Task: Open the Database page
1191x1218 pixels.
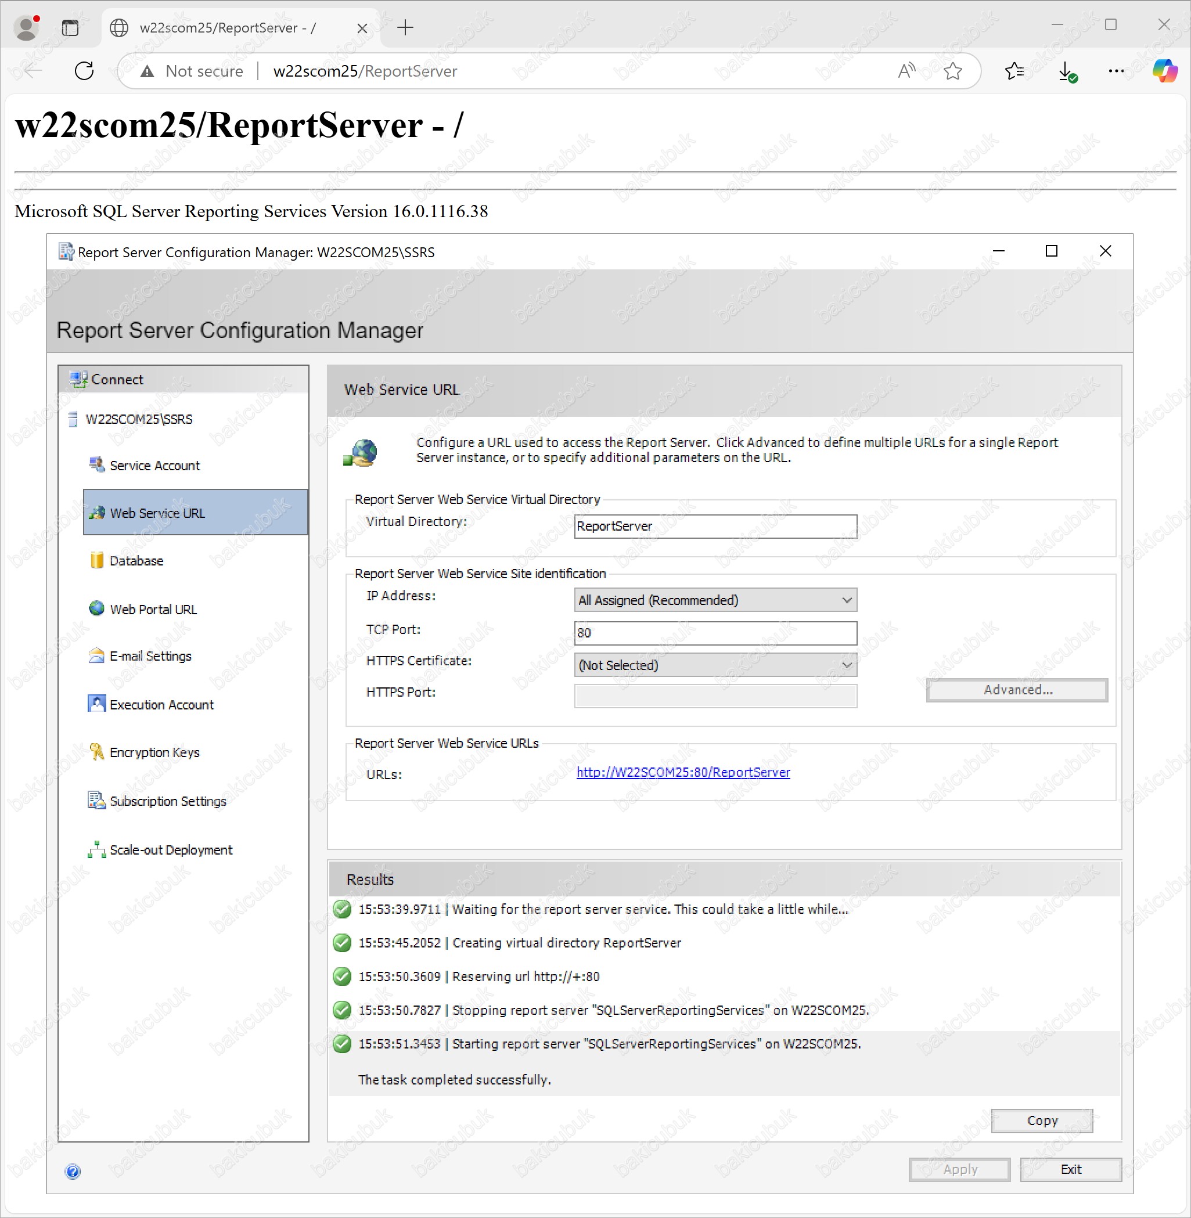Action: tap(136, 560)
